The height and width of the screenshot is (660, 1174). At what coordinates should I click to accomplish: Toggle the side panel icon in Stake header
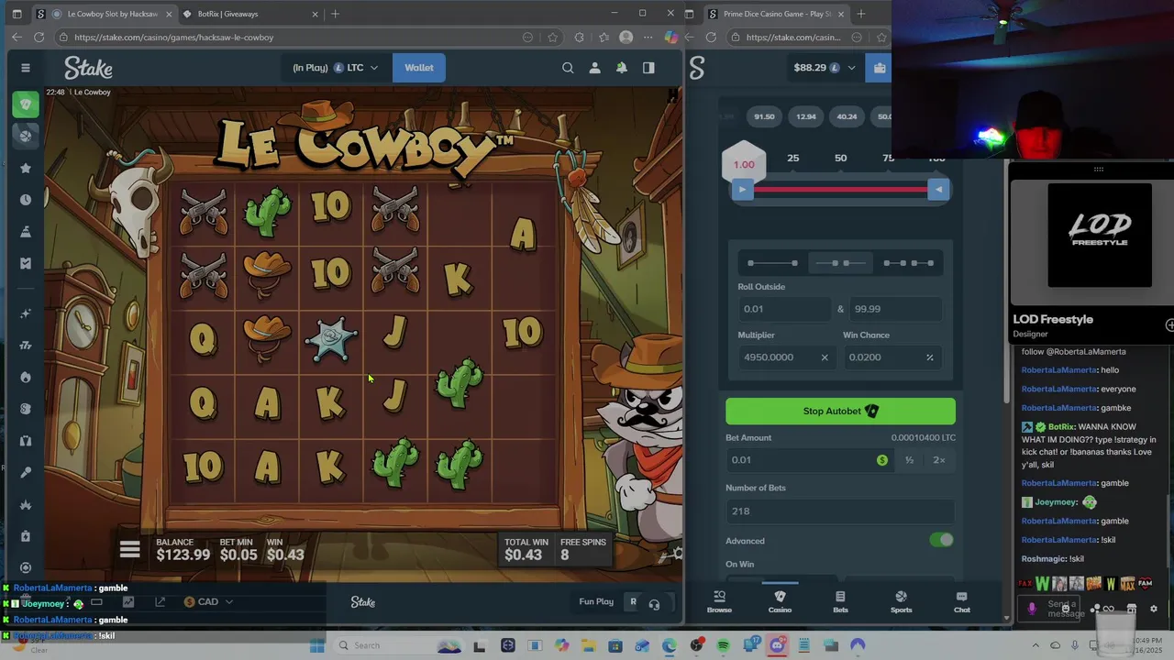(x=648, y=68)
